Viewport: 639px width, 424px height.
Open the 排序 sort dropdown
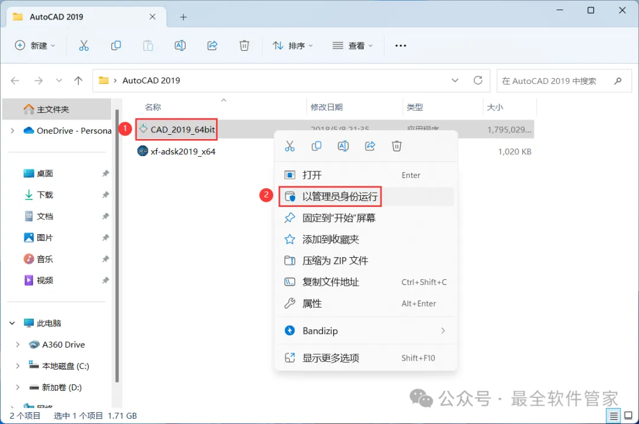tap(293, 46)
